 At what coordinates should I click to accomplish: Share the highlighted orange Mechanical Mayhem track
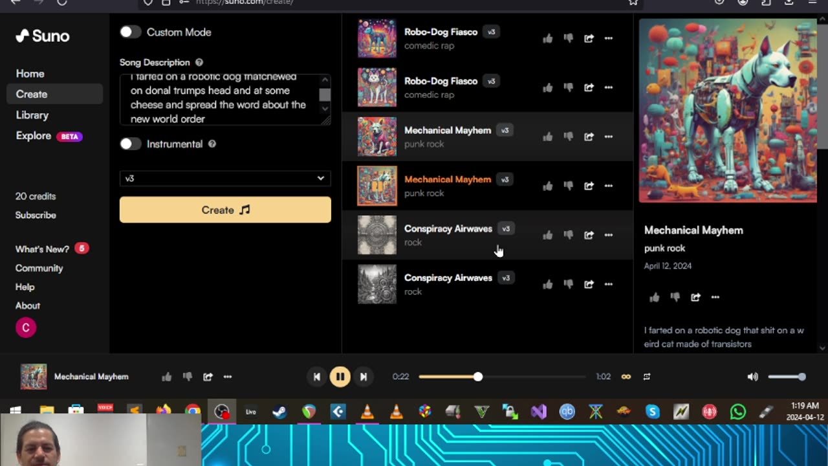589,186
